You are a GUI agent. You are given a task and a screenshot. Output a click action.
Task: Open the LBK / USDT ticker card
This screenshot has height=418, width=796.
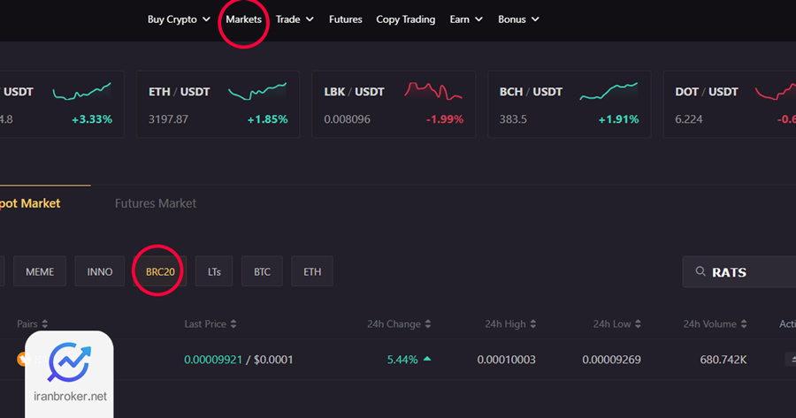pos(394,104)
